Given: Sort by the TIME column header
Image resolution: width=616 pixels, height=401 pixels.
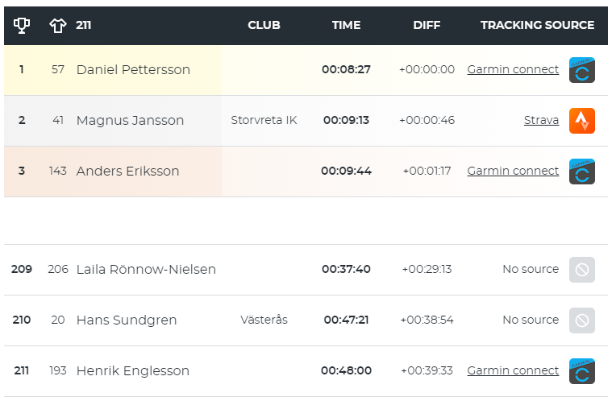Looking at the screenshot, I should pyautogui.click(x=346, y=25).
